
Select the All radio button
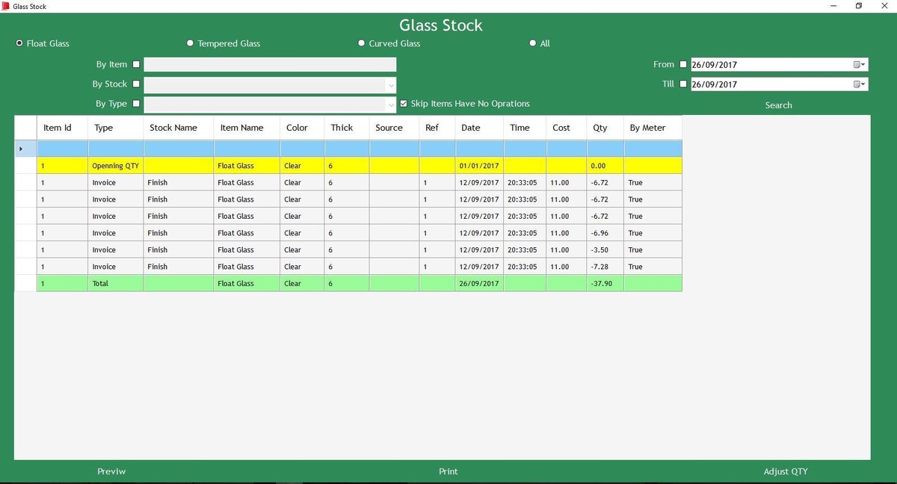[x=533, y=43]
